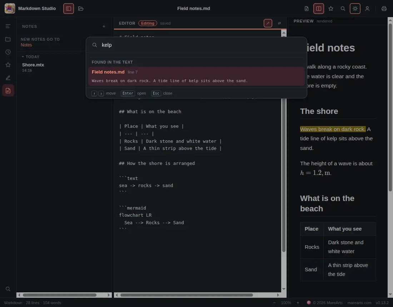Click the new document icon in the top bar

coord(307,9)
